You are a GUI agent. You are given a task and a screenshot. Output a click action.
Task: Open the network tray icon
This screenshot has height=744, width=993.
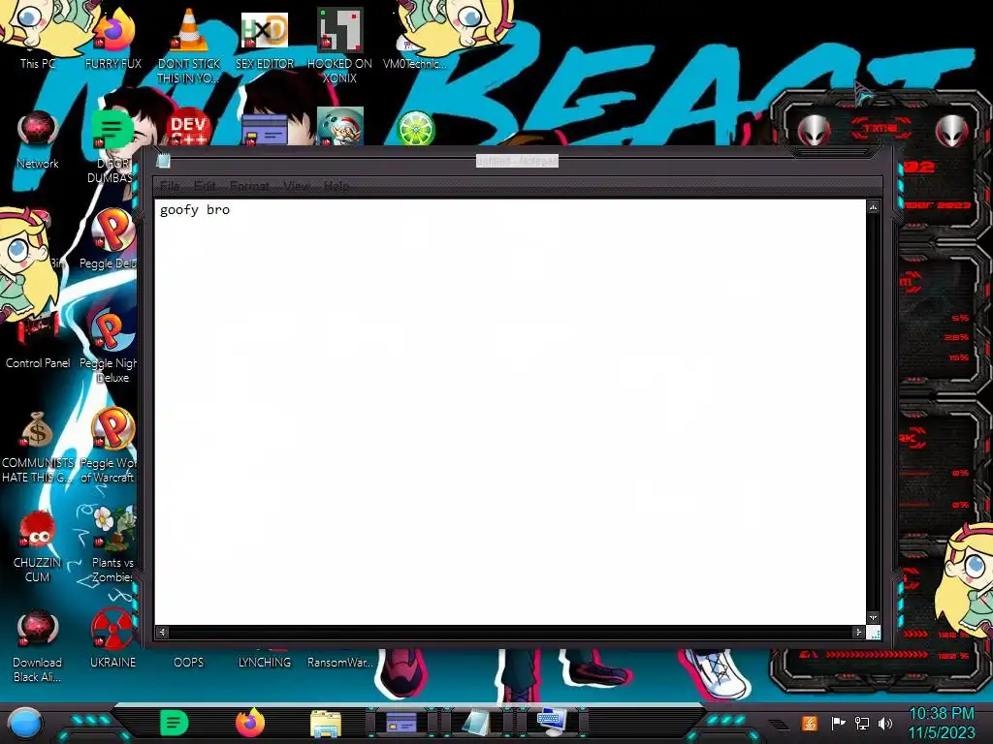coord(861,723)
